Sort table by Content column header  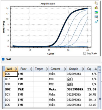[x=58, y=69]
